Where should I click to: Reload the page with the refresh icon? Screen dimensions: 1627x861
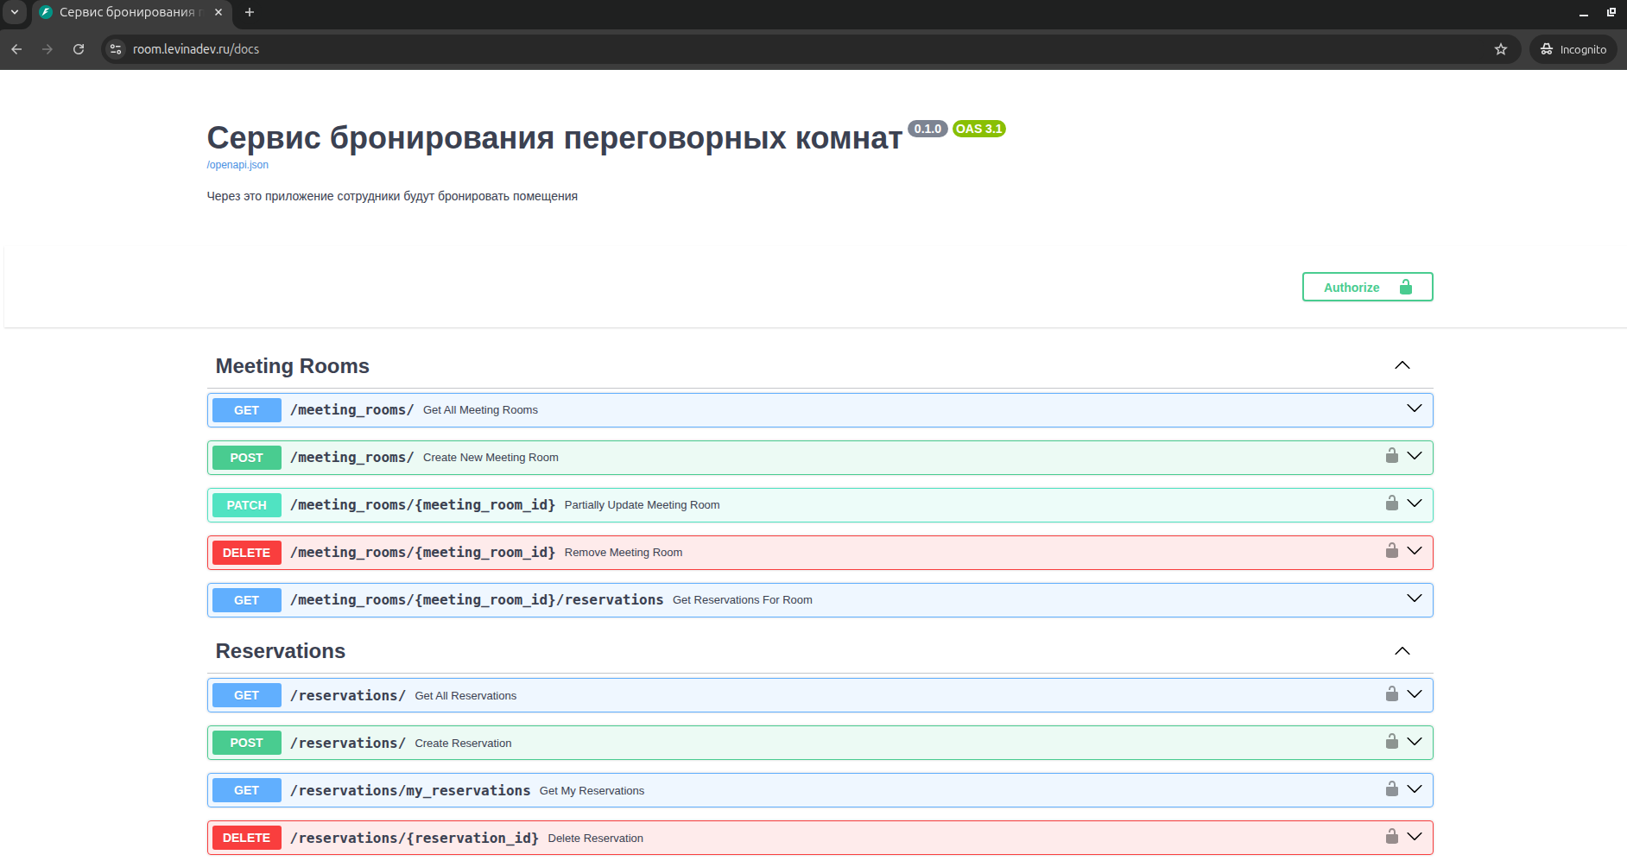click(79, 49)
